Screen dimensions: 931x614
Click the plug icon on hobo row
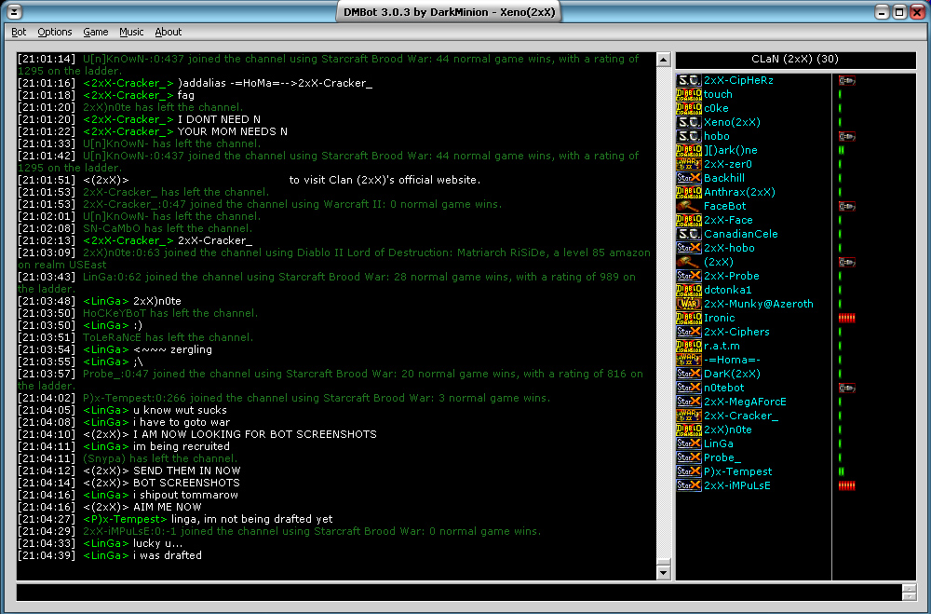point(846,136)
